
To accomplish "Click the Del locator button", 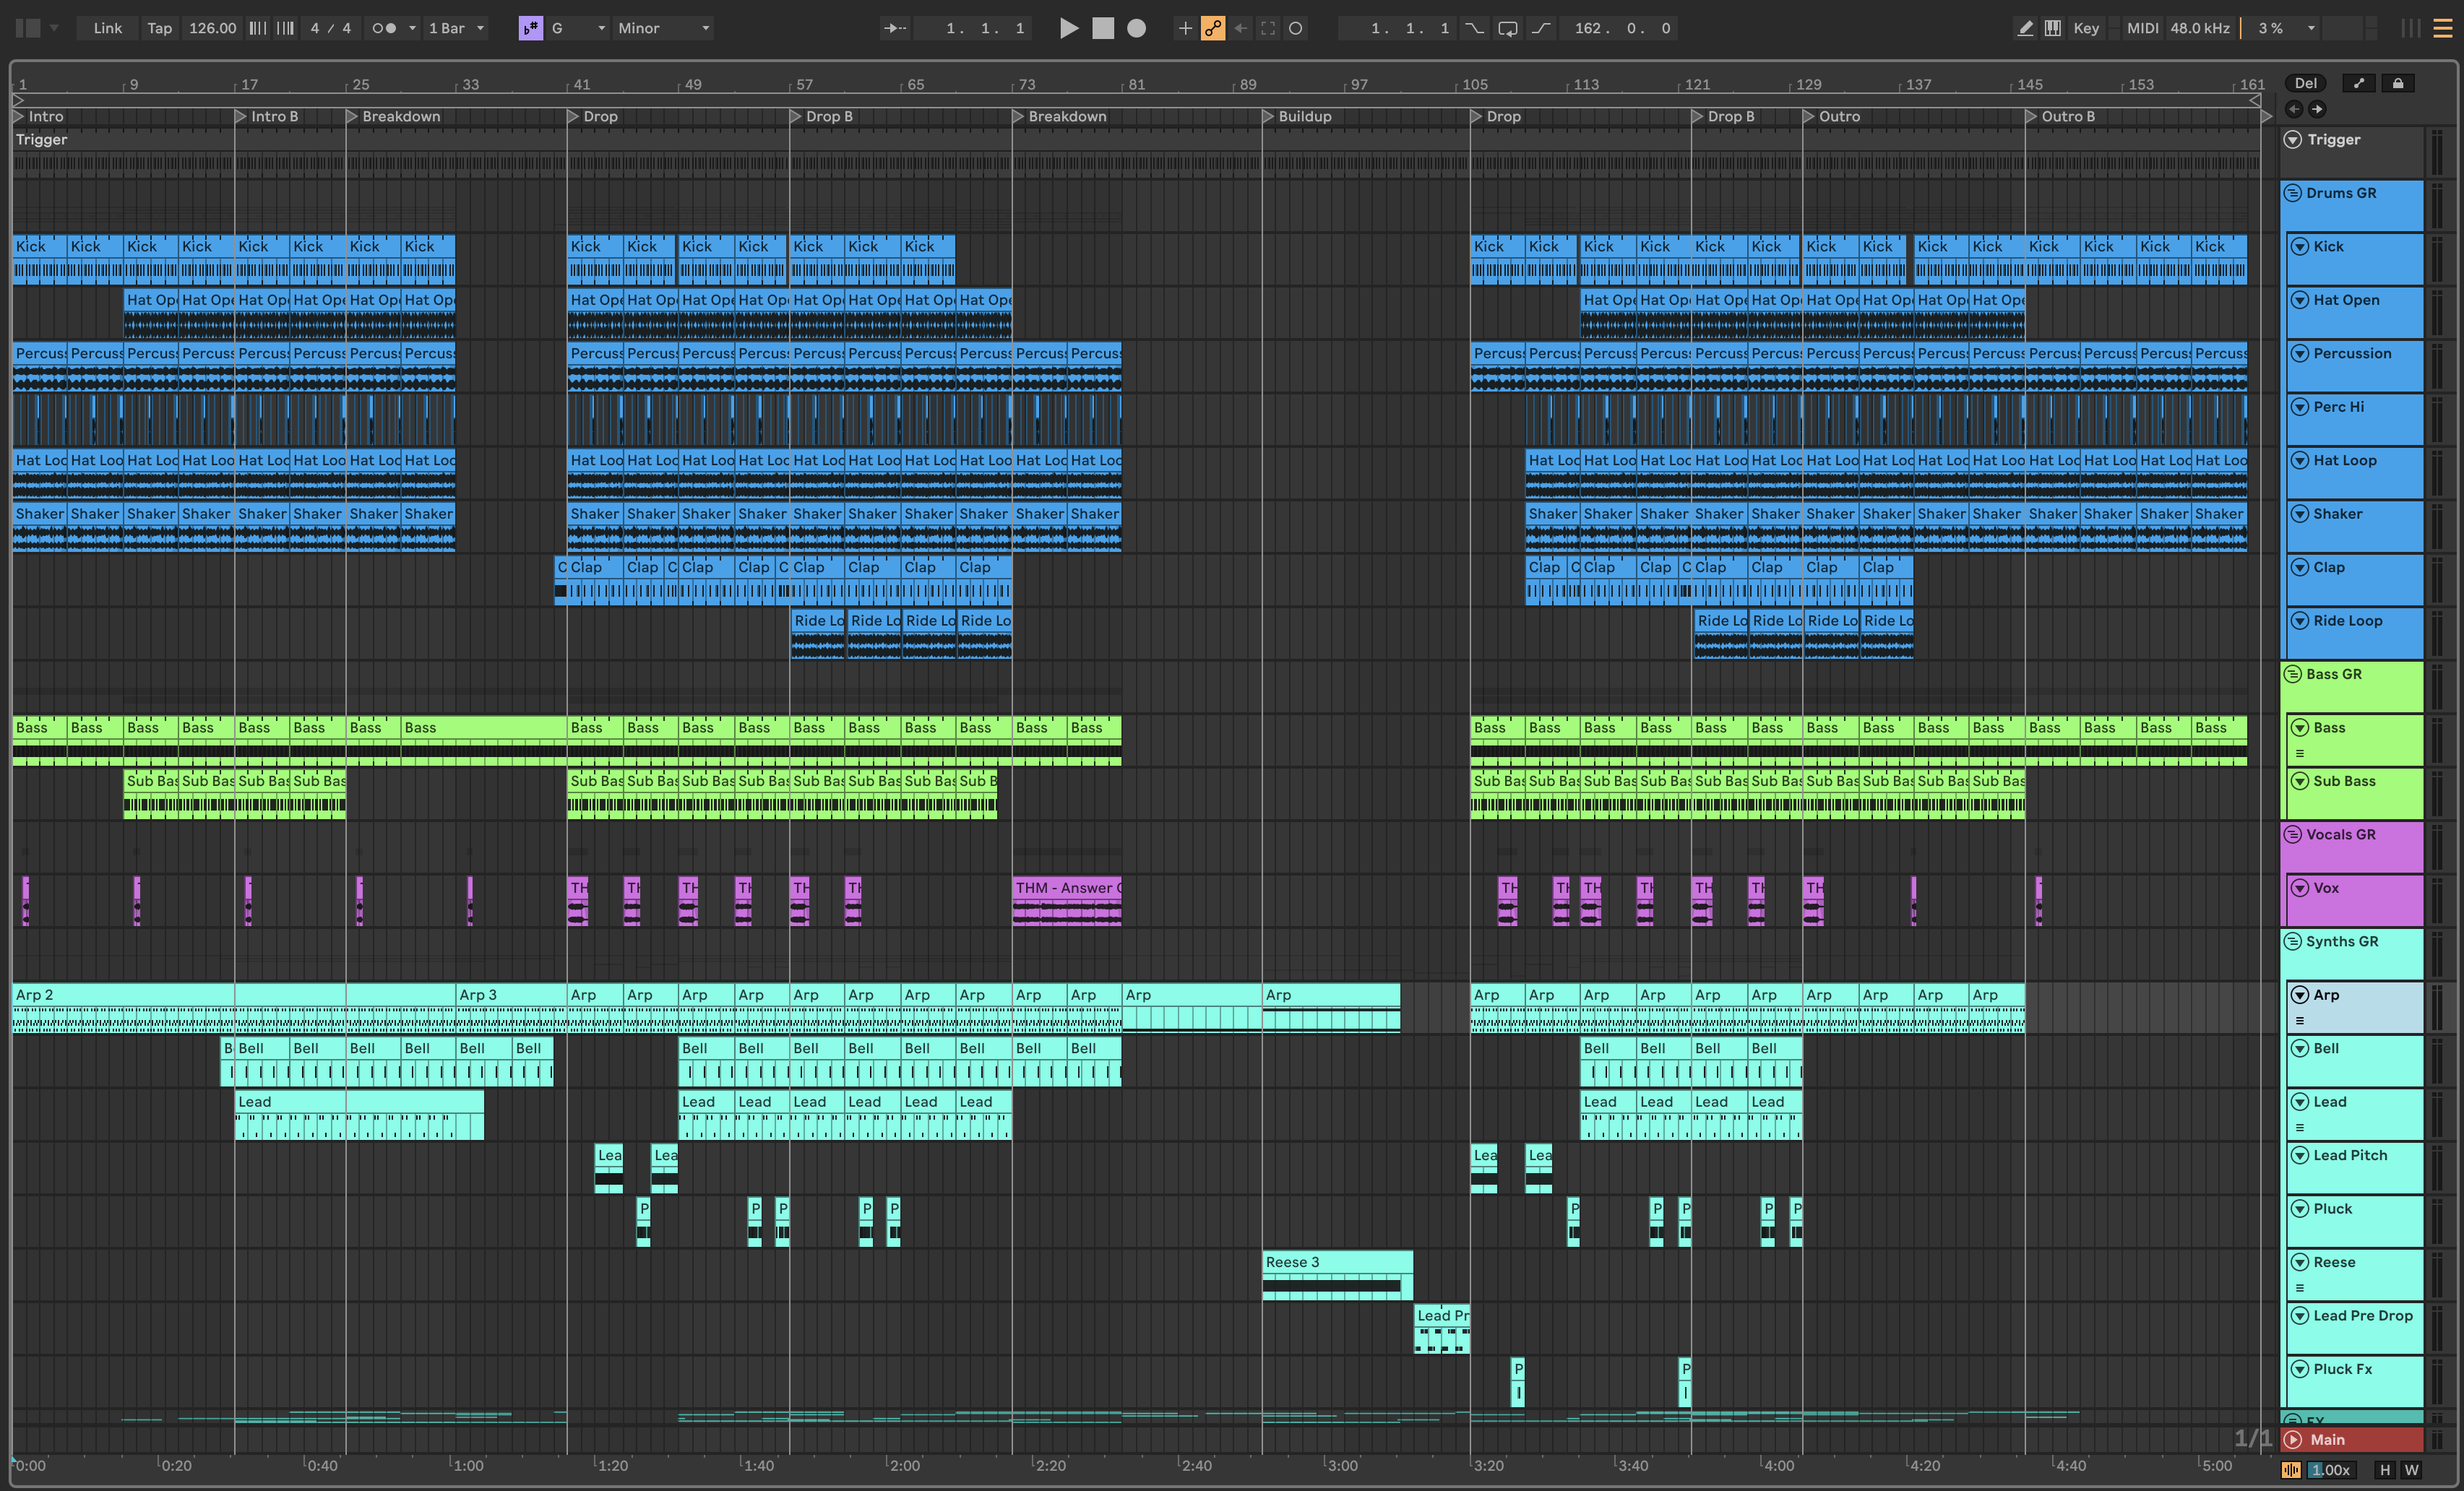I will click(x=2305, y=83).
